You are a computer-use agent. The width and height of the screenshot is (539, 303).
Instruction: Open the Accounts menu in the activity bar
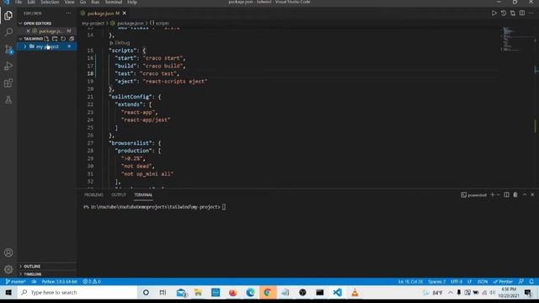pos(8,252)
